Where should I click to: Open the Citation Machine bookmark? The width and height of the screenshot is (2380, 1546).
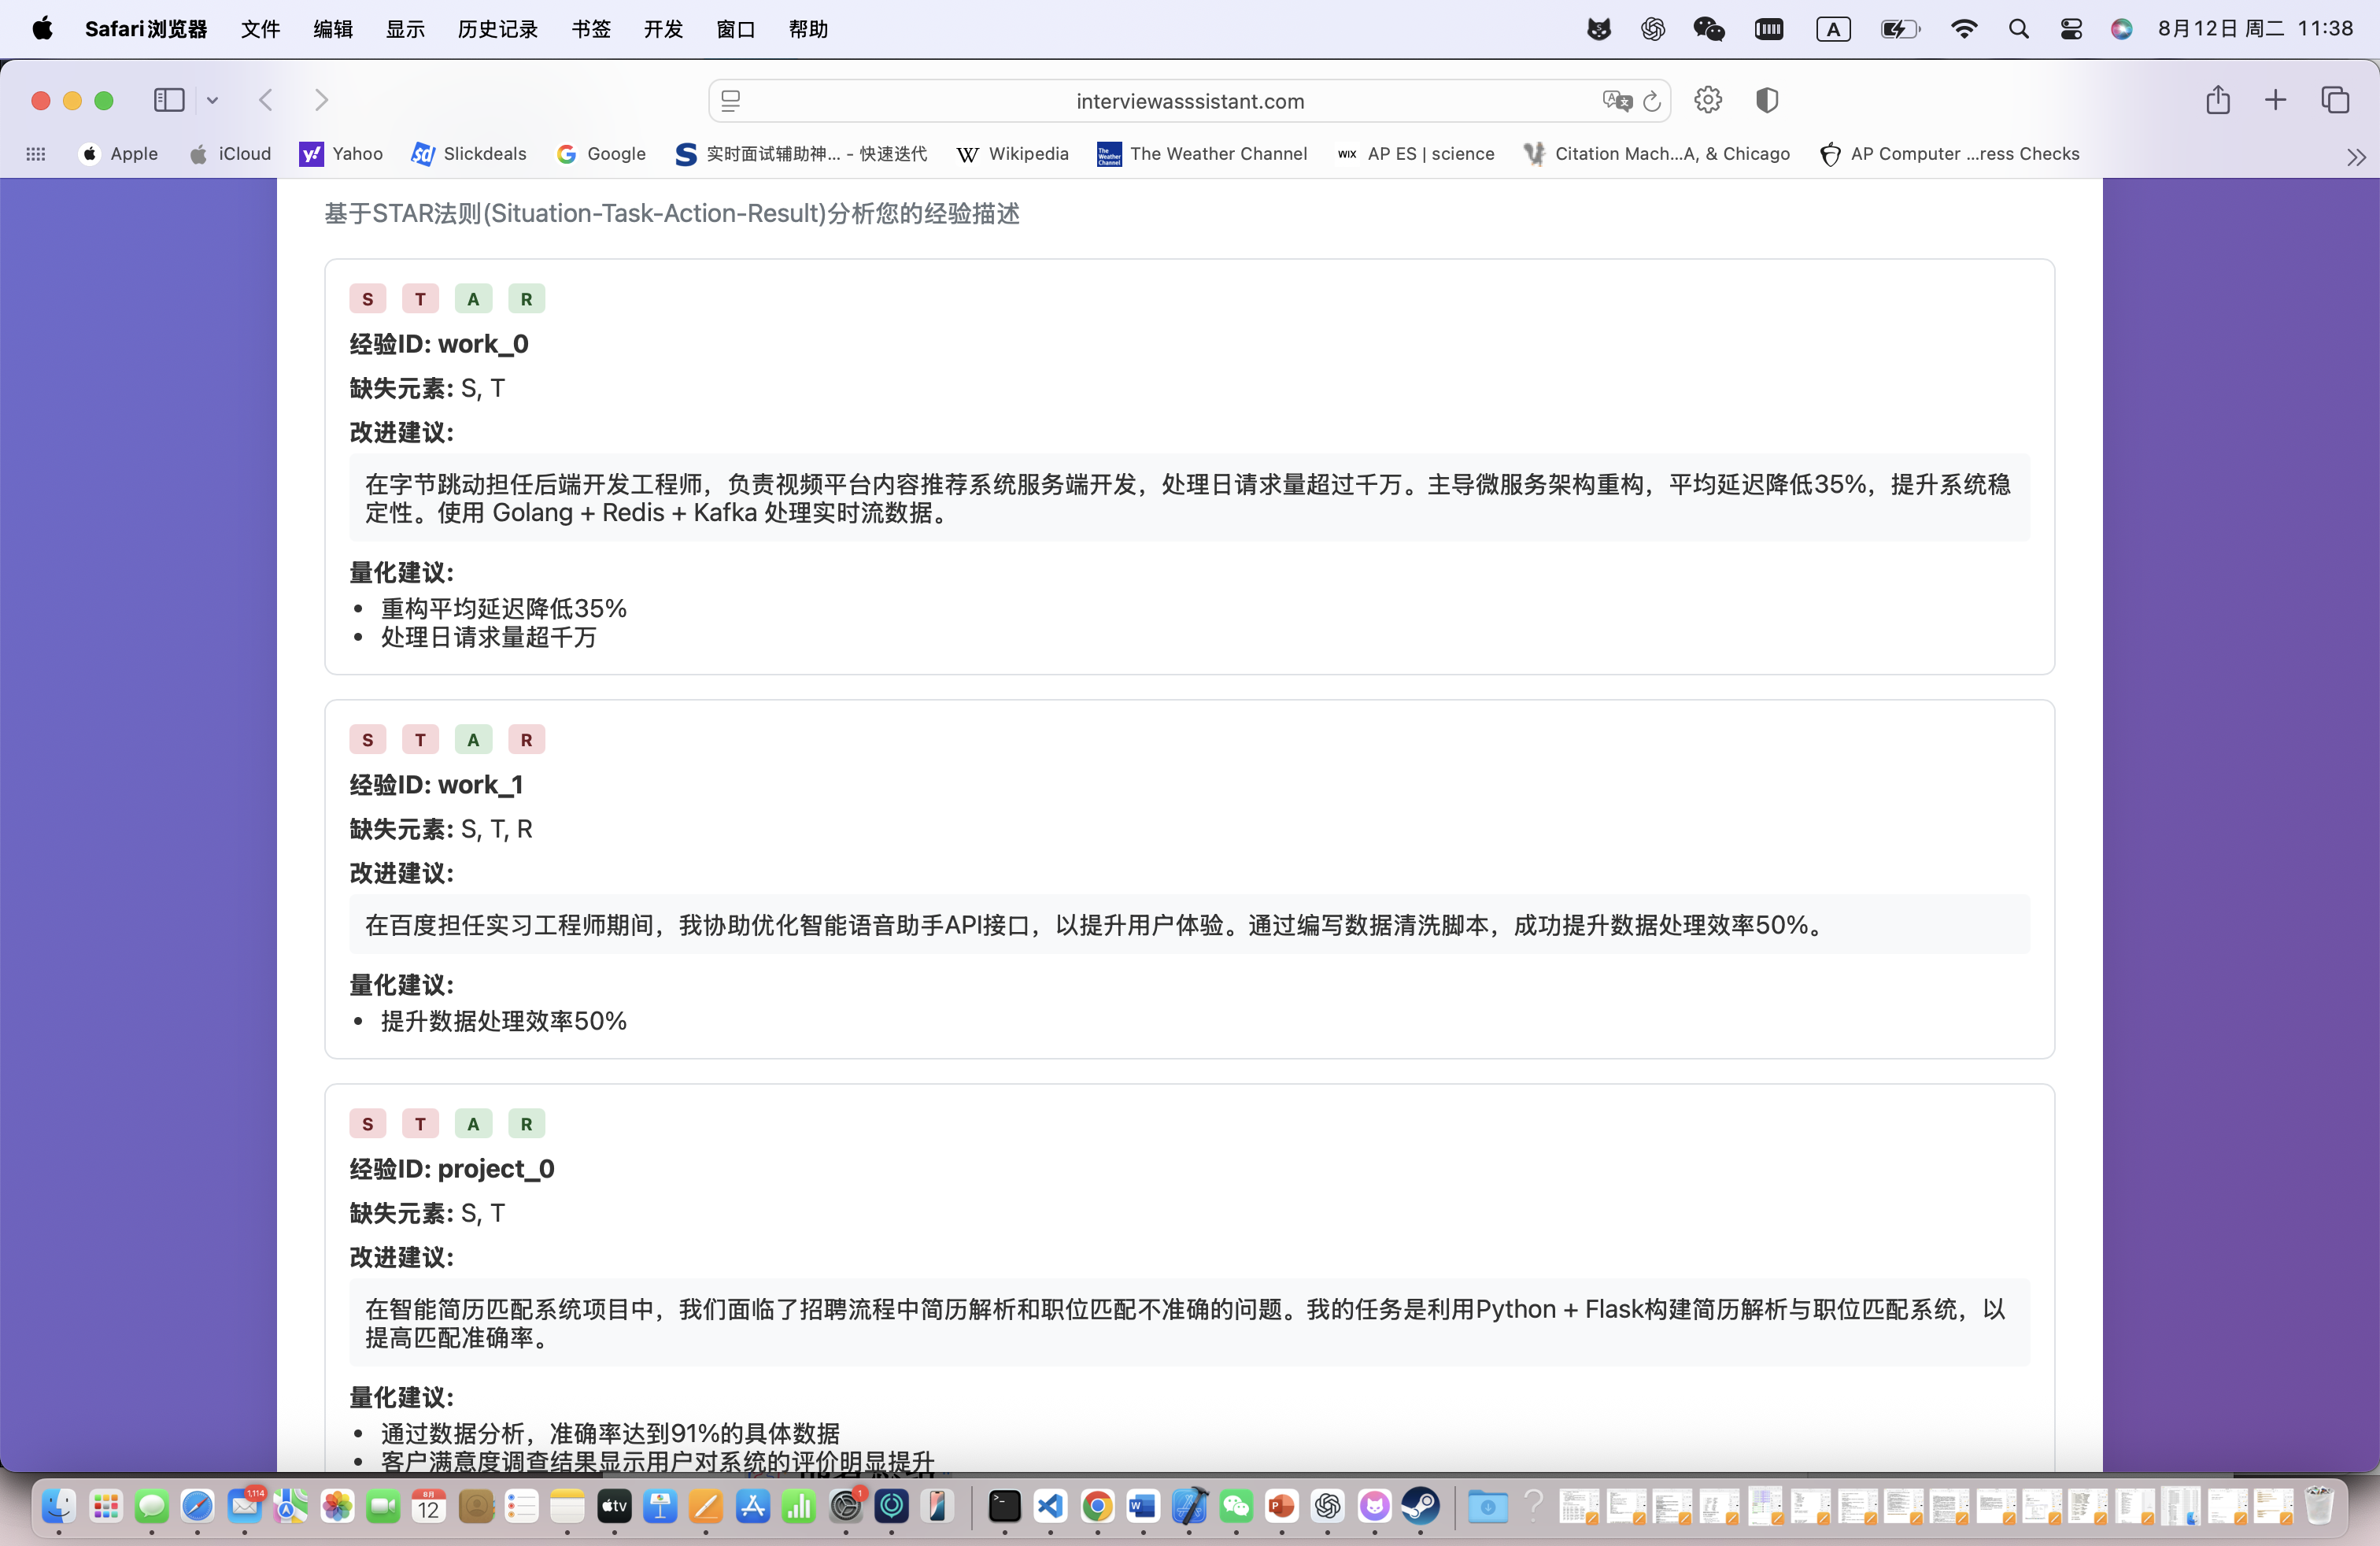(x=1657, y=154)
